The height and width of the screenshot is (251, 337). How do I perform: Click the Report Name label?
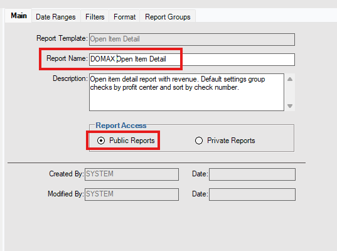(x=67, y=58)
